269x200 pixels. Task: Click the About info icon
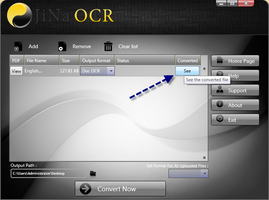click(x=220, y=104)
